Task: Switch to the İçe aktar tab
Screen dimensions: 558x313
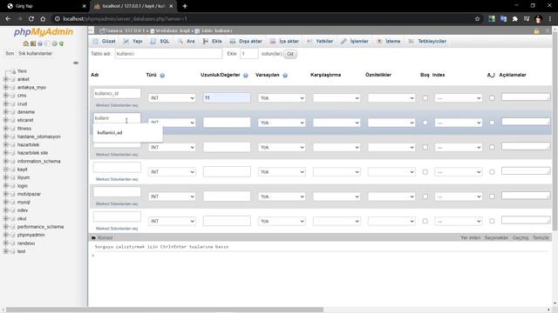Action: (285, 41)
